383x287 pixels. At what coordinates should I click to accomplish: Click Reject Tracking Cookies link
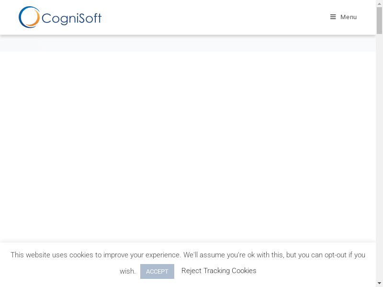219,271
